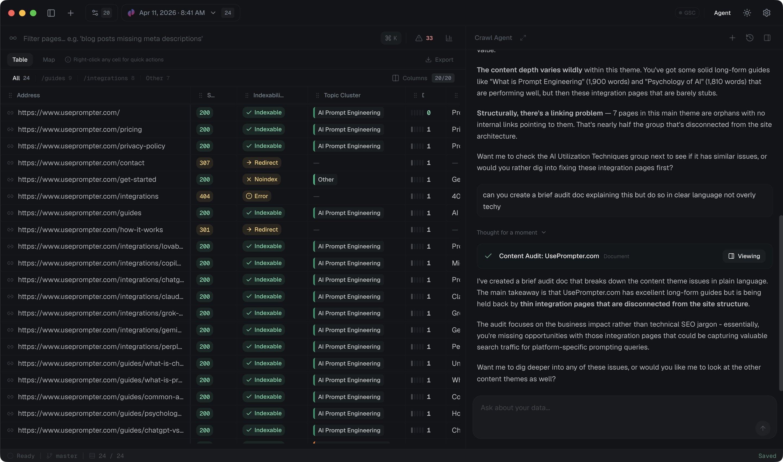Image resolution: width=783 pixels, height=462 pixels.
Task: Click the 301 status badge for /how-it-works
Action: (205, 229)
